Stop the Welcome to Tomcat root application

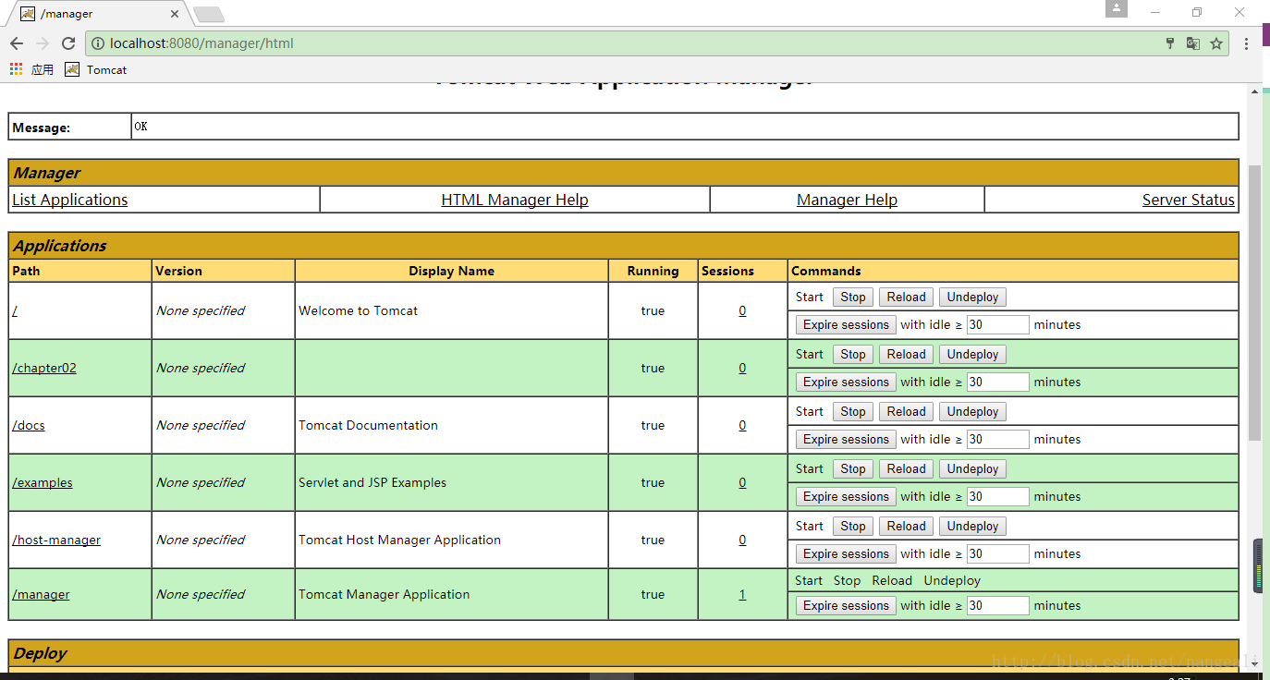[853, 297]
